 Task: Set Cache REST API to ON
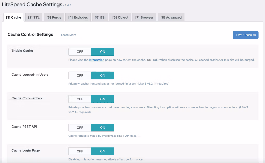point(102,128)
